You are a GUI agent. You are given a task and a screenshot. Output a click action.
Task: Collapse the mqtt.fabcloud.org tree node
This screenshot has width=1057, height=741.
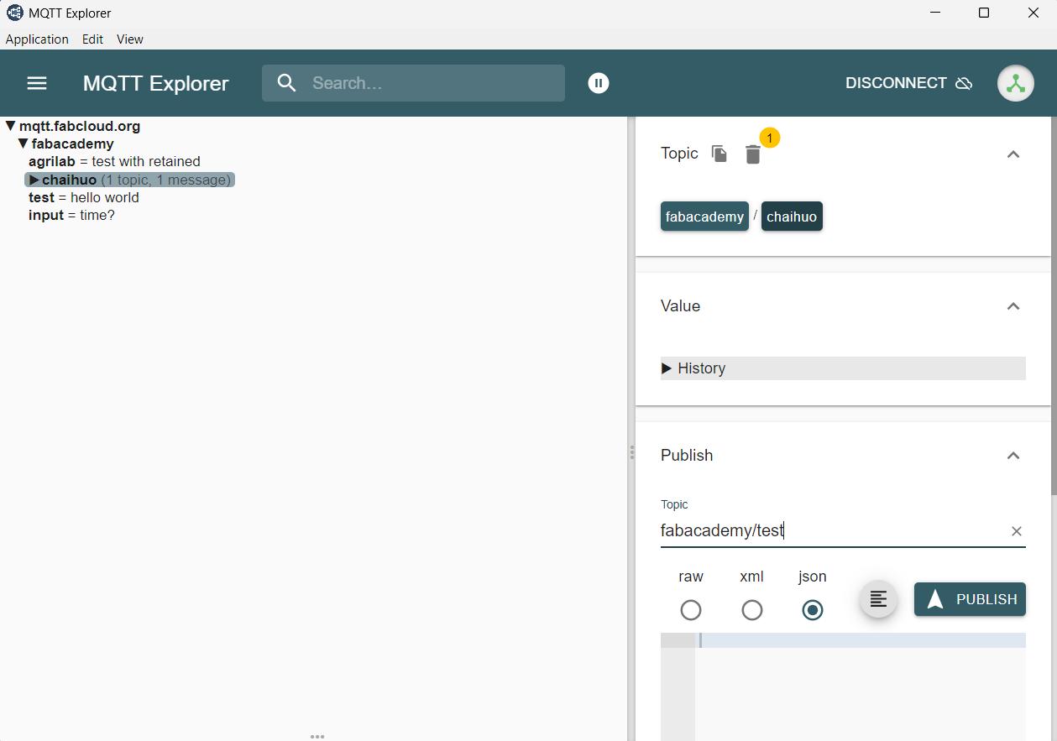click(11, 126)
